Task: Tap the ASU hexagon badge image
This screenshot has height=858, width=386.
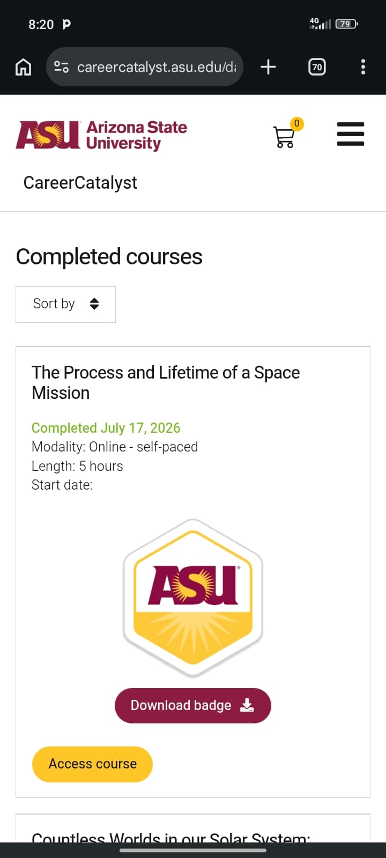Action: pos(193,597)
